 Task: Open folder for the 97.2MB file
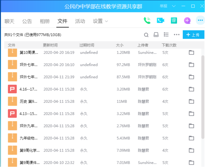[191, 65]
